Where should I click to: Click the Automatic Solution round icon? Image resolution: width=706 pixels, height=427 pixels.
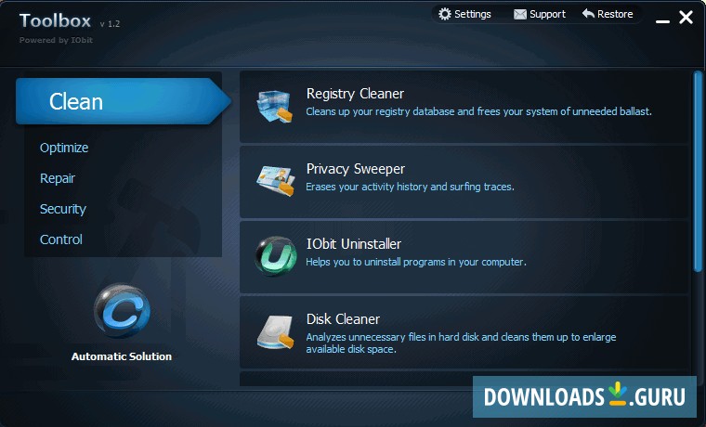click(x=122, y=310)
